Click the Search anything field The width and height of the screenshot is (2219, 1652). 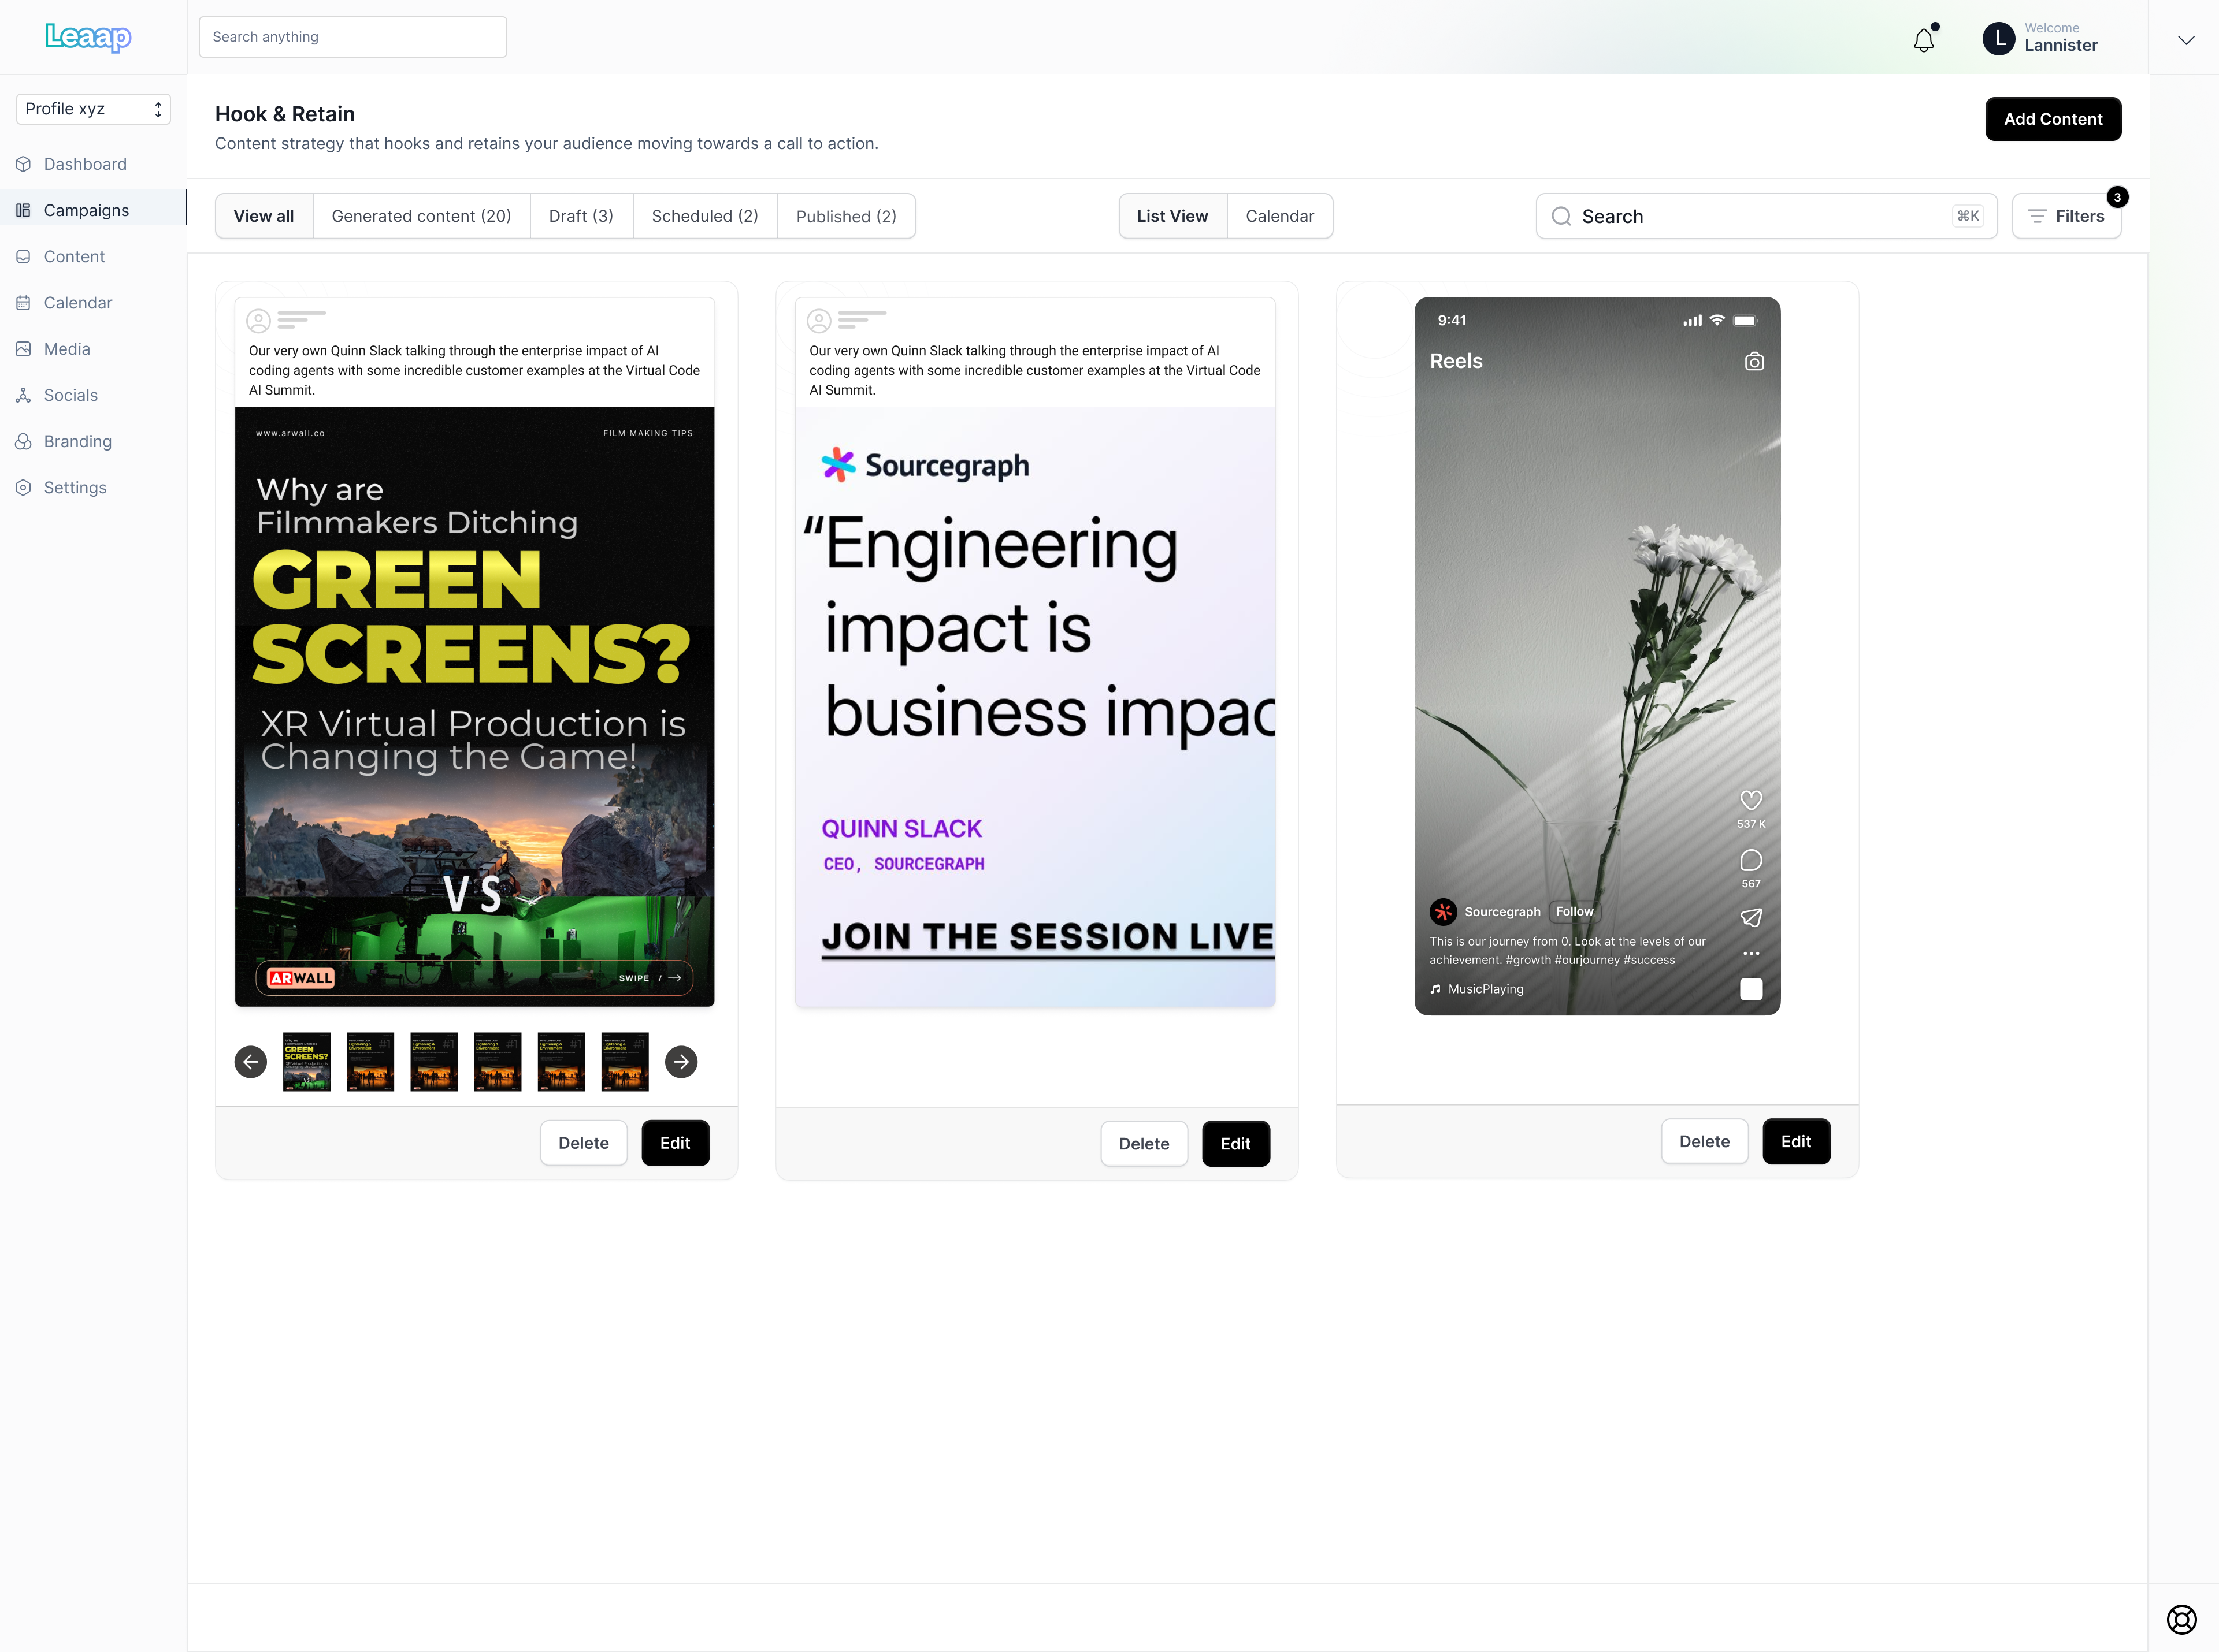[x=352, y=37]
